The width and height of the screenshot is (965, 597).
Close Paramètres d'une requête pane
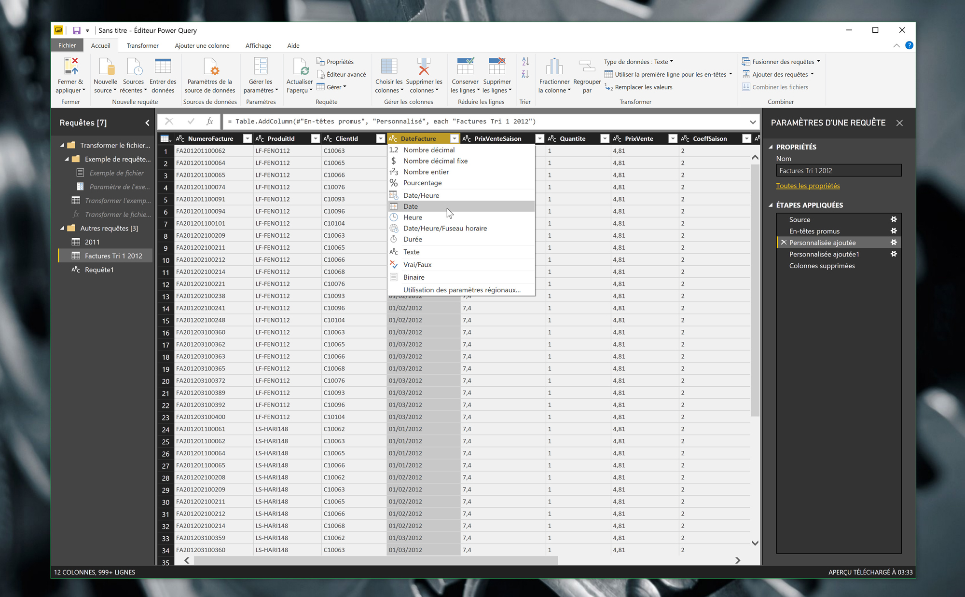coord(899,123)
